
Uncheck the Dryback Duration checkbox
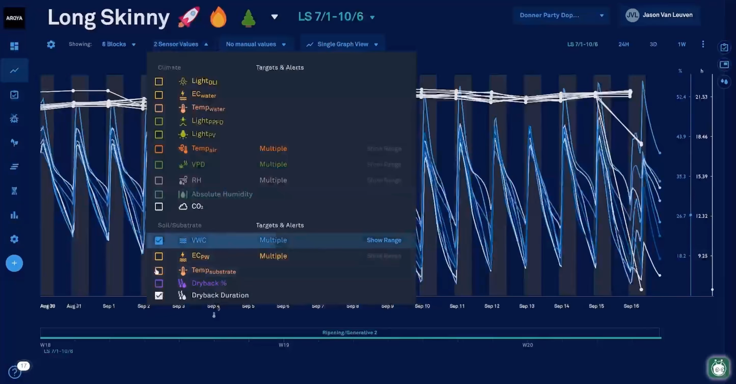pyautogui.click(x=159, y=296)
